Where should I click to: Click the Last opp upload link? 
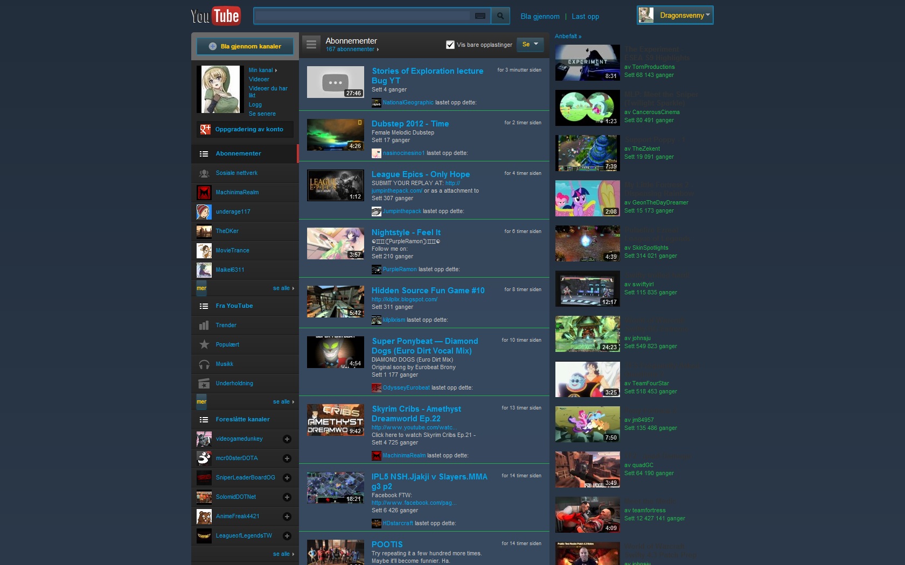[x=585, y=17]
